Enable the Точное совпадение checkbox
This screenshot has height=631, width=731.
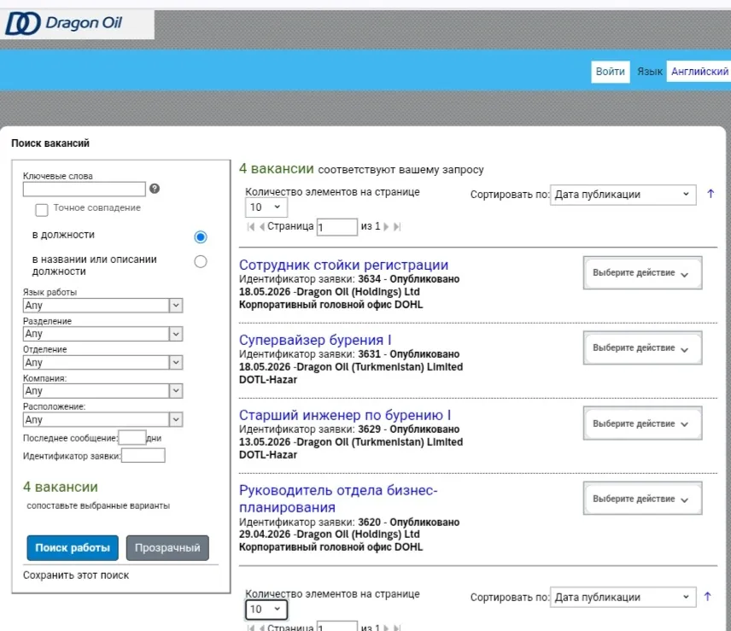42,210
